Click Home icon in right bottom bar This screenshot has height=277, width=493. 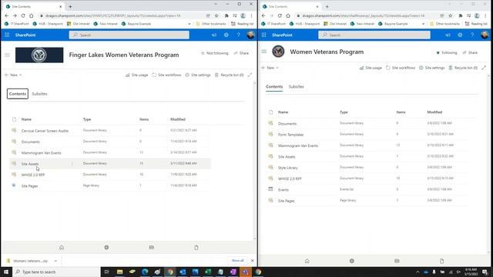click(307, 261)
